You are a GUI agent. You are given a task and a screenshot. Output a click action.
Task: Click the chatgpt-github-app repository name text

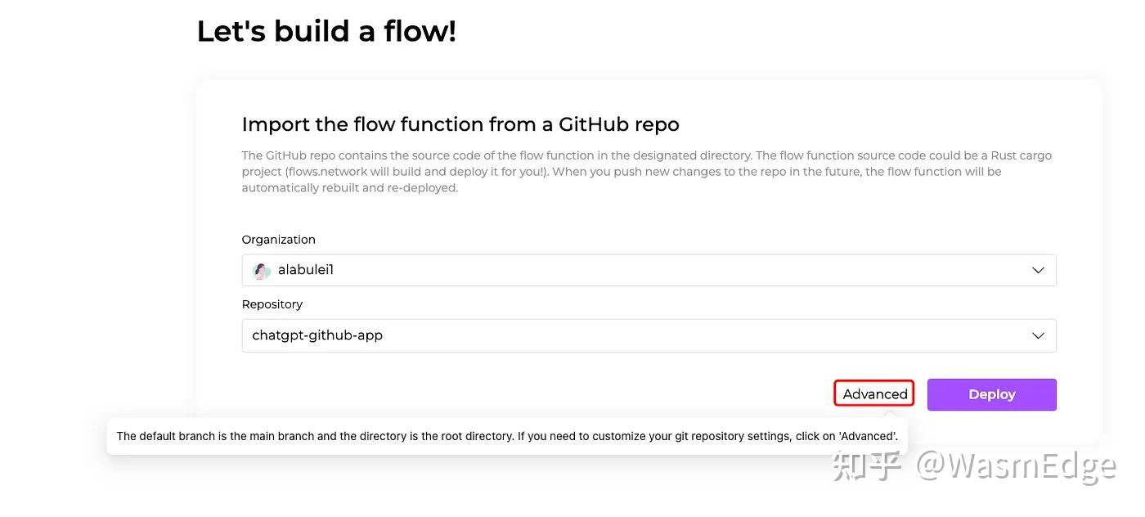317,335
